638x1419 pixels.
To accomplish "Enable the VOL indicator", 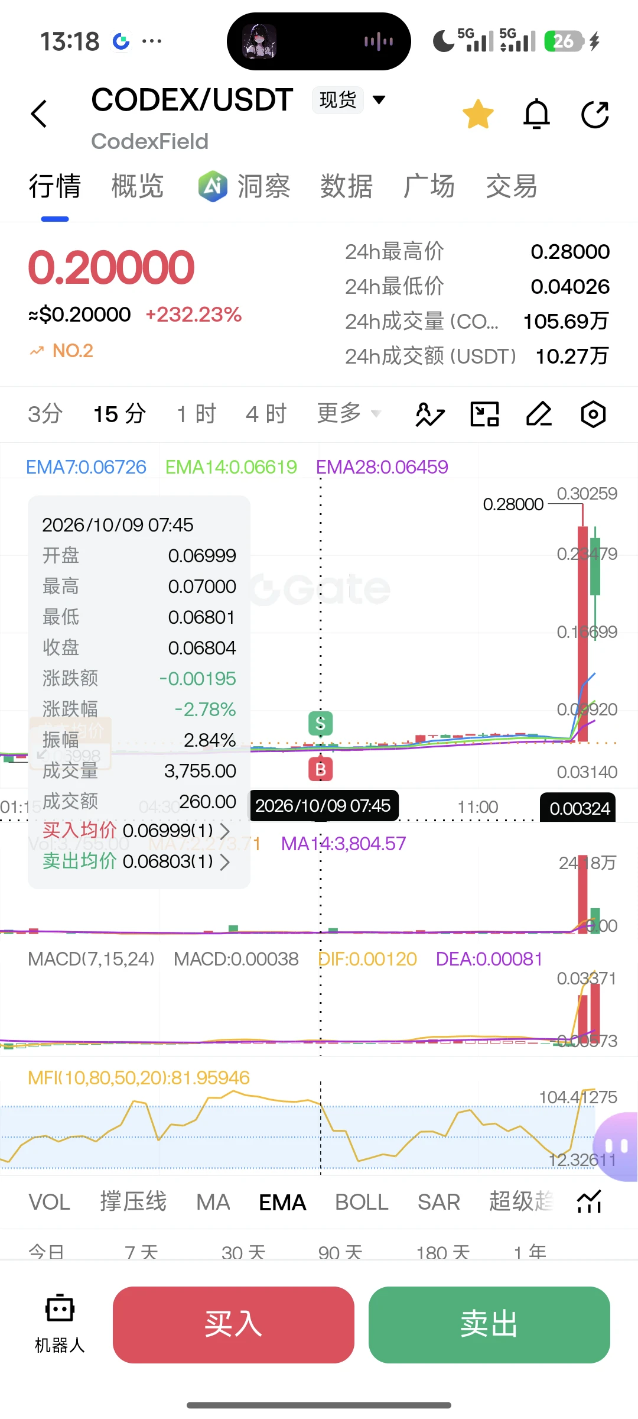I will click(50, 1202).
